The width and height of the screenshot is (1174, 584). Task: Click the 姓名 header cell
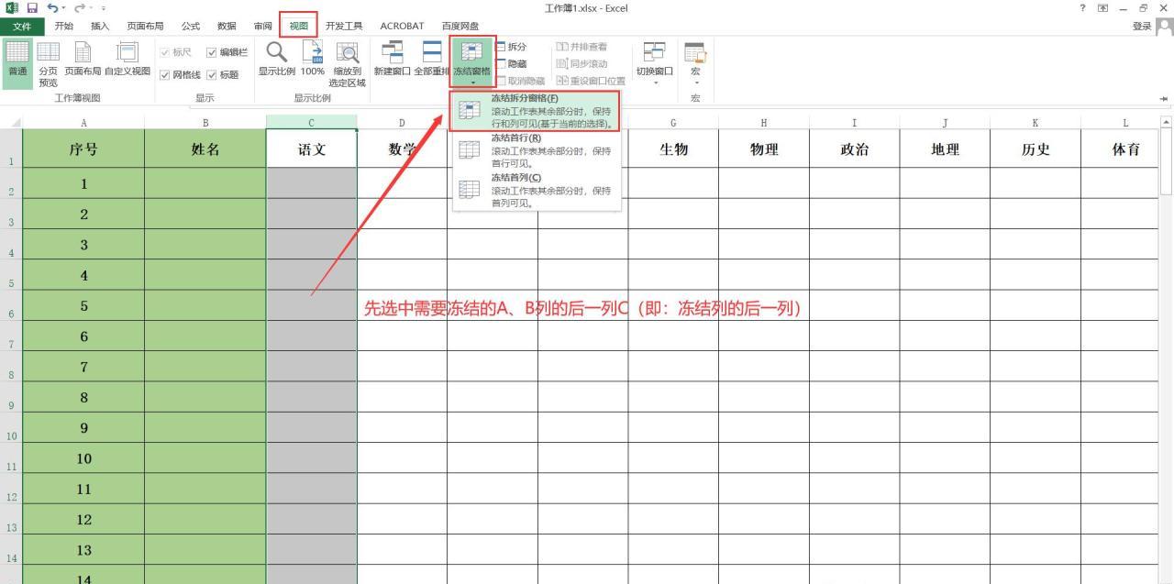205,149
